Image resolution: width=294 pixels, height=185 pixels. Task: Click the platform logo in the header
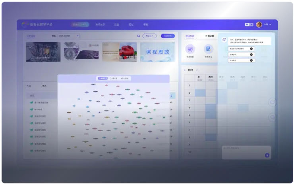25,25
